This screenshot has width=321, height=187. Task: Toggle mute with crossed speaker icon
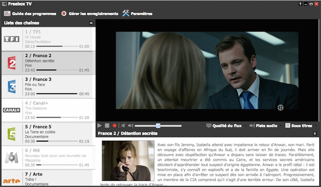123,125
